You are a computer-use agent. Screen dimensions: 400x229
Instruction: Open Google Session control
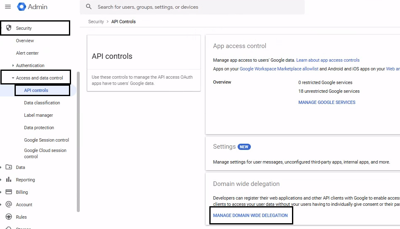pos(47,140)
